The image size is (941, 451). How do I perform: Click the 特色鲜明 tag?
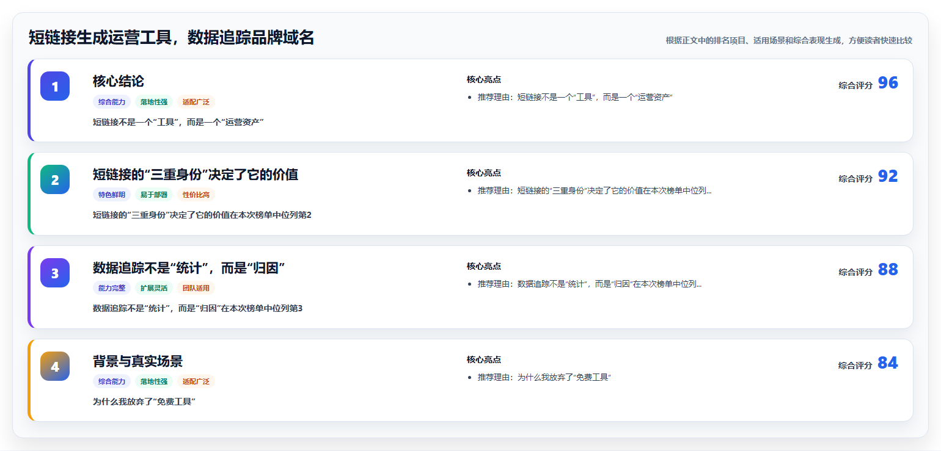[x=112, y=195]
